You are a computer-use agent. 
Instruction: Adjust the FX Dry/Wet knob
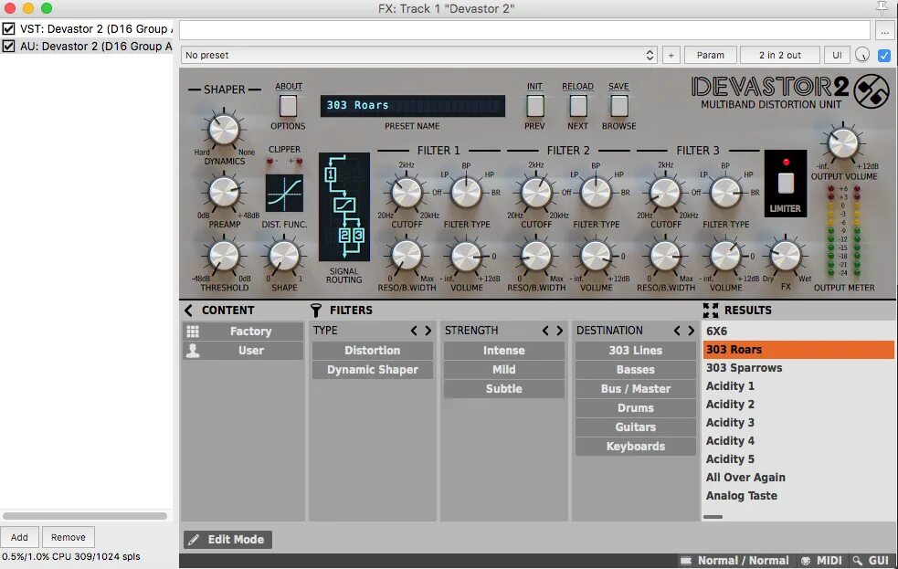pos(786,256)
